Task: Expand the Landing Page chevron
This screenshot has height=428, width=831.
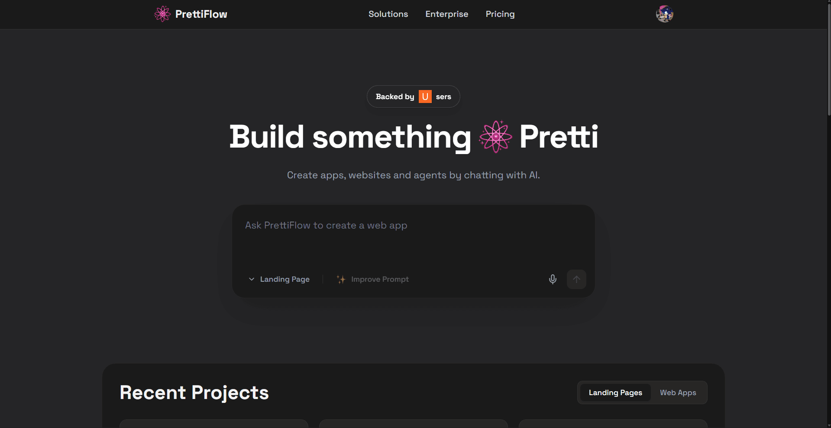Action: [x=252, y=279]
